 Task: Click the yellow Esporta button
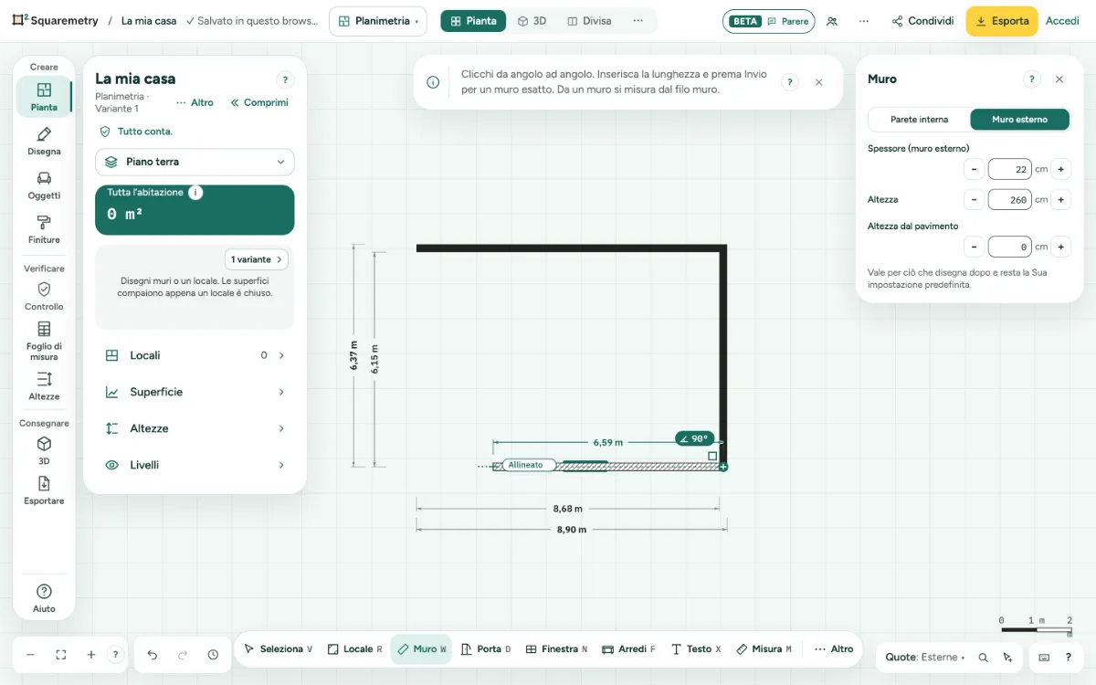pos(1002,21)
